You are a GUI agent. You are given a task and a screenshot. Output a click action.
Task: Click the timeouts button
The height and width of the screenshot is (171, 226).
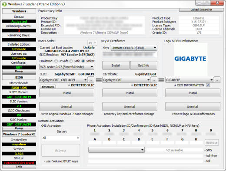[x=48, y=87]
